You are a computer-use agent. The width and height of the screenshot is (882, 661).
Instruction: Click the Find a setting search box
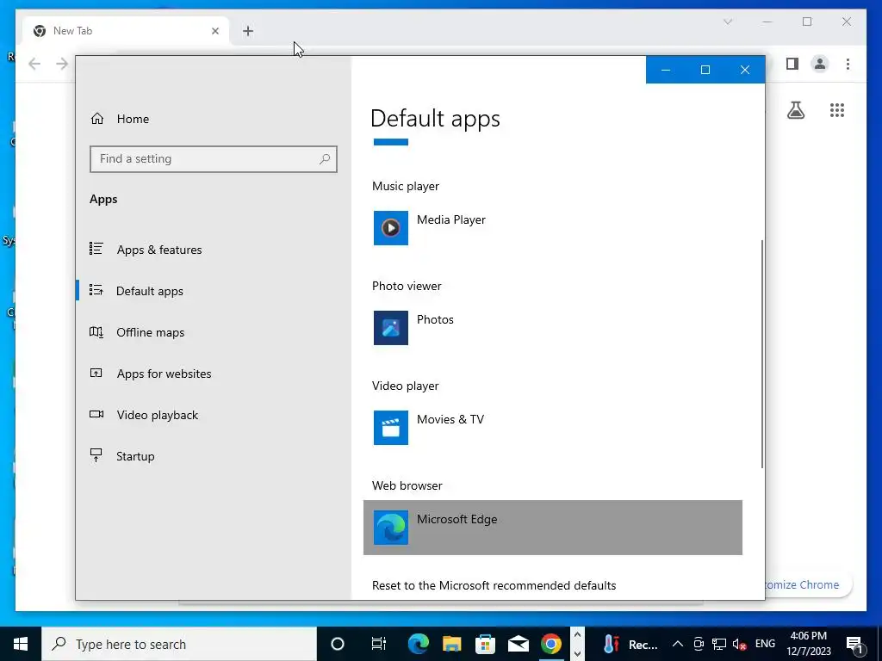[x=214, y=159]
